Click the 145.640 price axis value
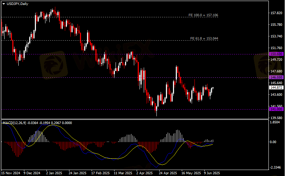The height and width of the screenshot is (176, 285). click(277, 83)
